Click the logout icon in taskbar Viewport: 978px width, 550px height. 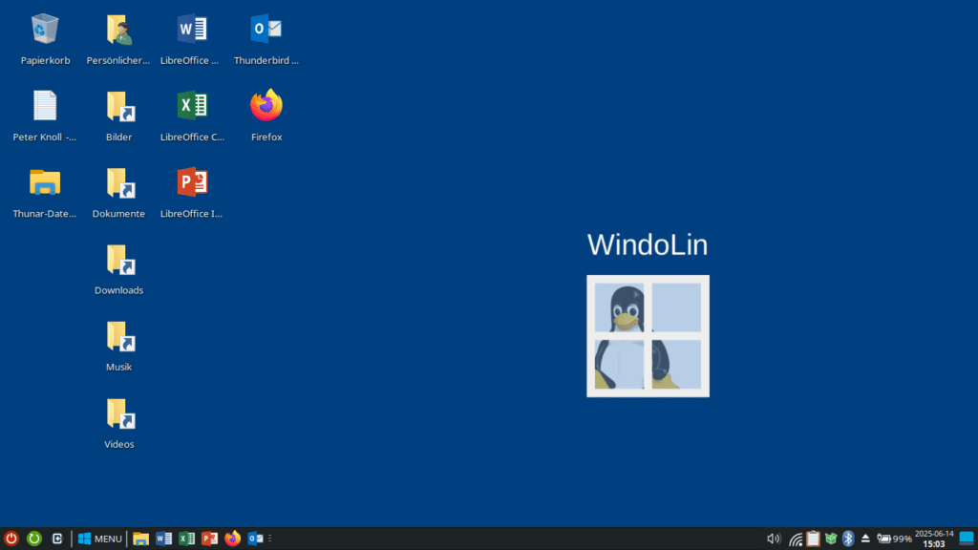pos(56,539)
